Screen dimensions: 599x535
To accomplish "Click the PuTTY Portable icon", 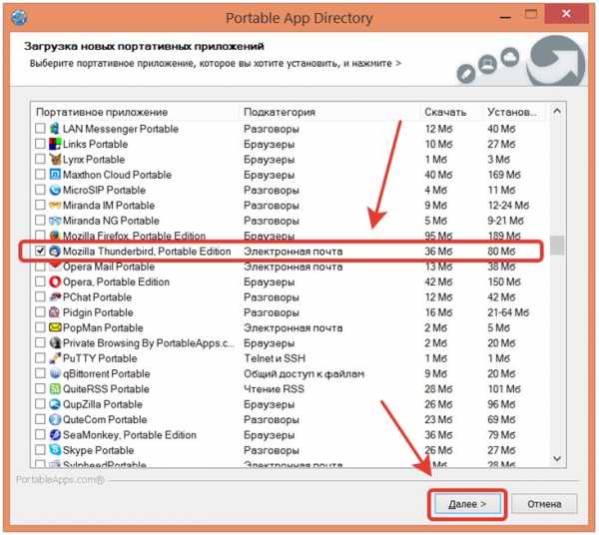I will (55, 358).
